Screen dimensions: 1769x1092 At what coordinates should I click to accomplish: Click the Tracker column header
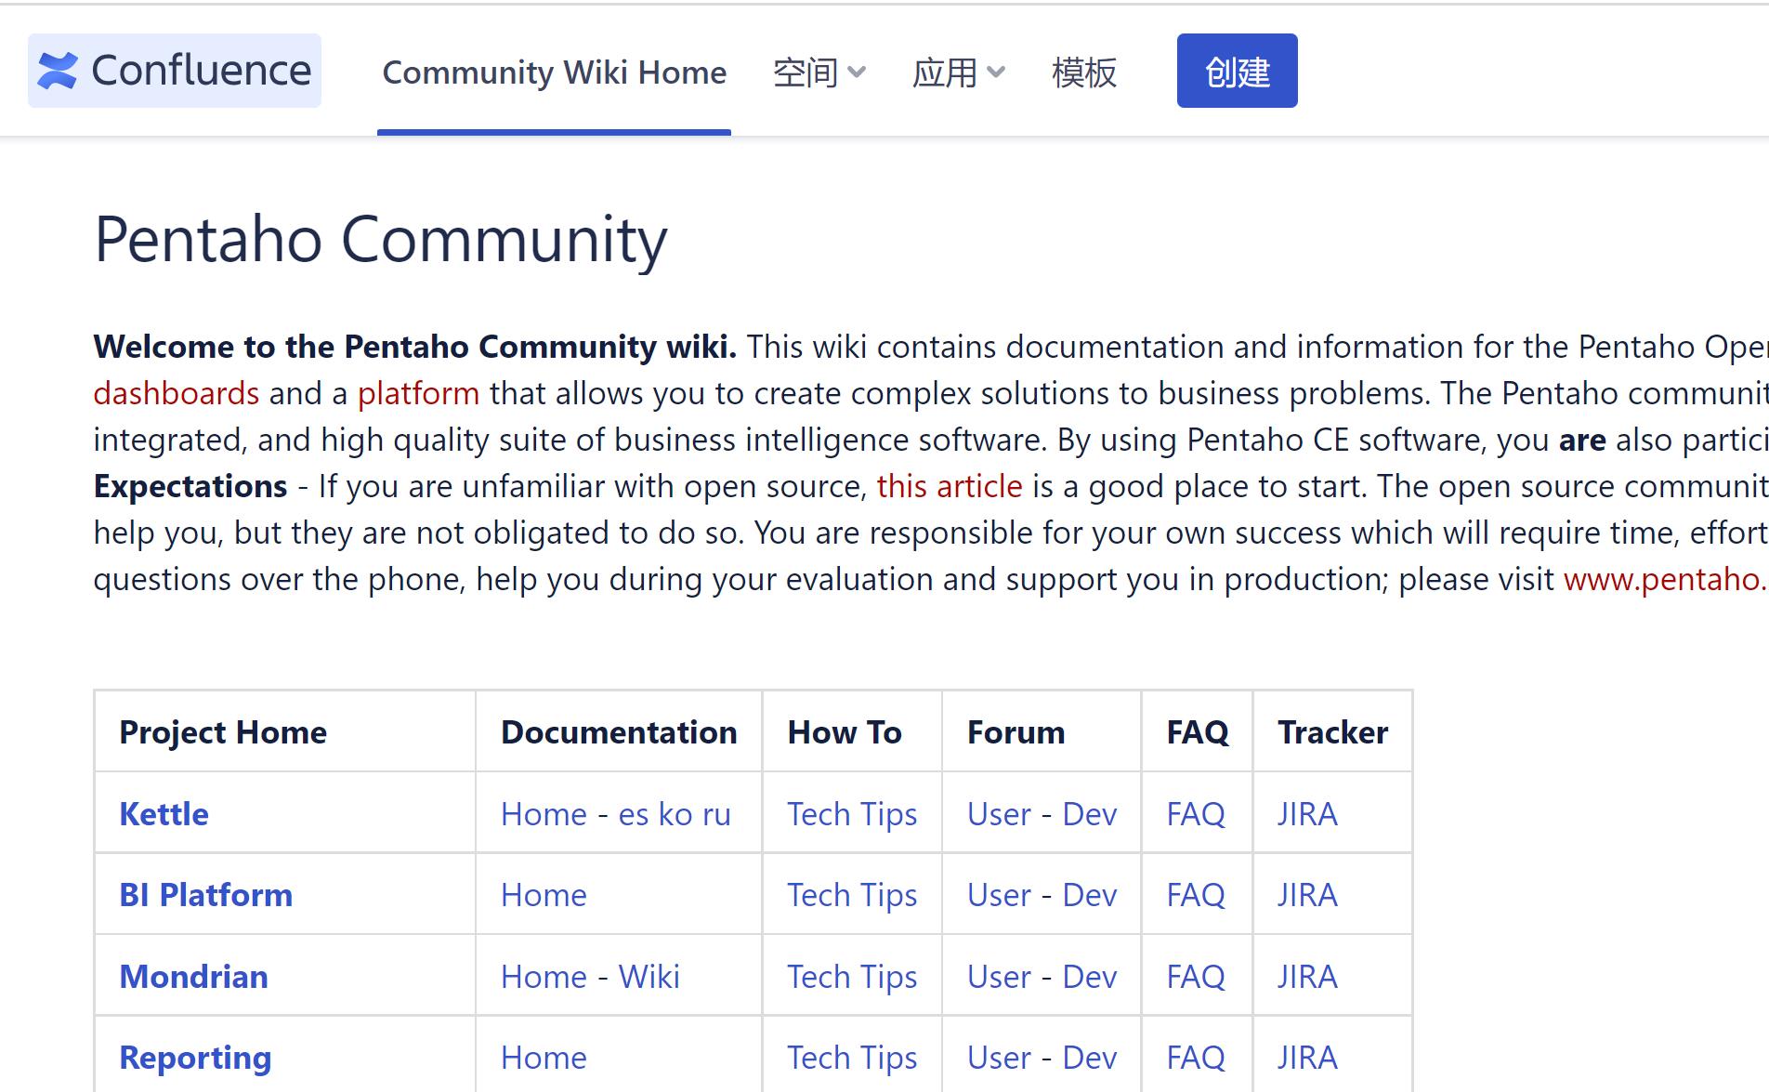pyautogui.click(x=1332, y=732)
